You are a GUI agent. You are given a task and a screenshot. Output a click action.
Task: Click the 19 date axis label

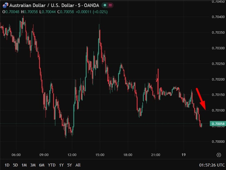184,155
